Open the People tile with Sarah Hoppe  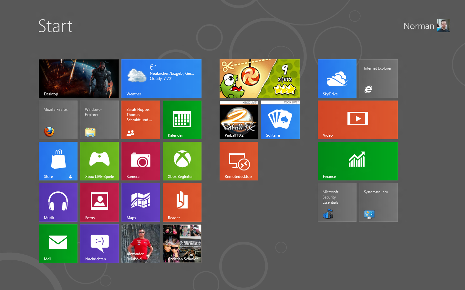point(141,120)
